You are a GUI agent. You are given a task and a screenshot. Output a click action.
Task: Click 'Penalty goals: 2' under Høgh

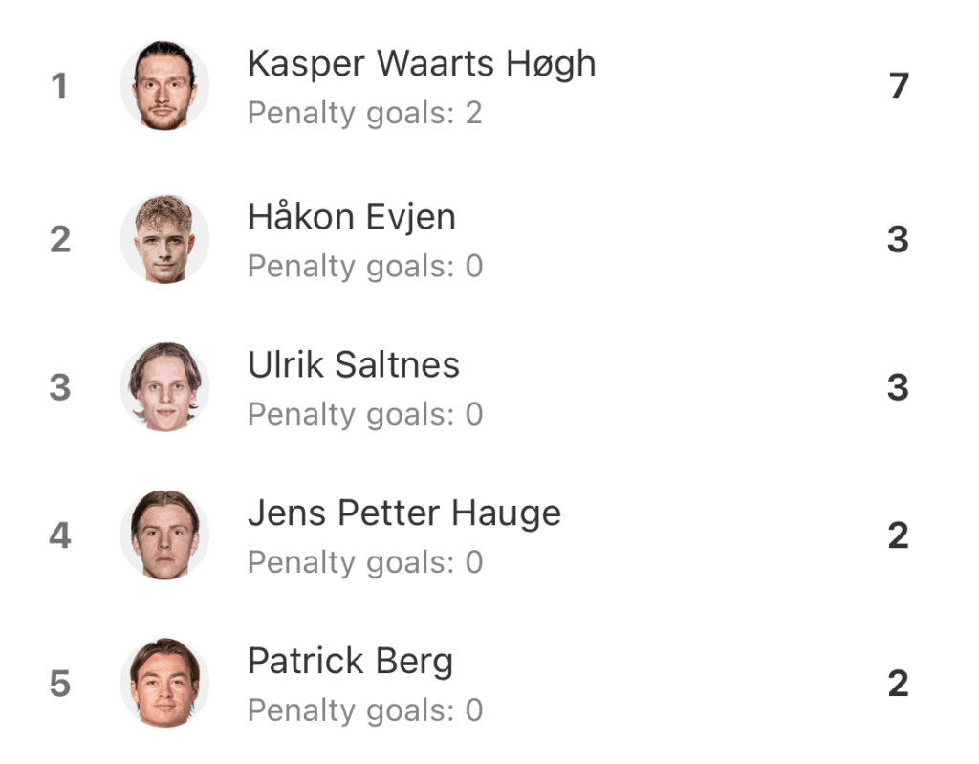pyautogui.click(x=364, y=114)
